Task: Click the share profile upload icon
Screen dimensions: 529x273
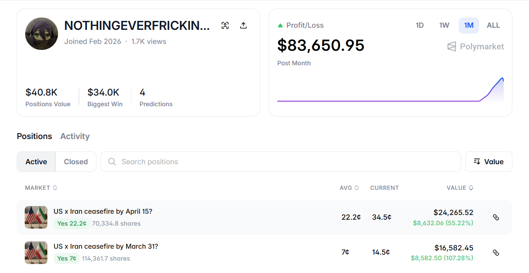Action: tap(243, 26)
